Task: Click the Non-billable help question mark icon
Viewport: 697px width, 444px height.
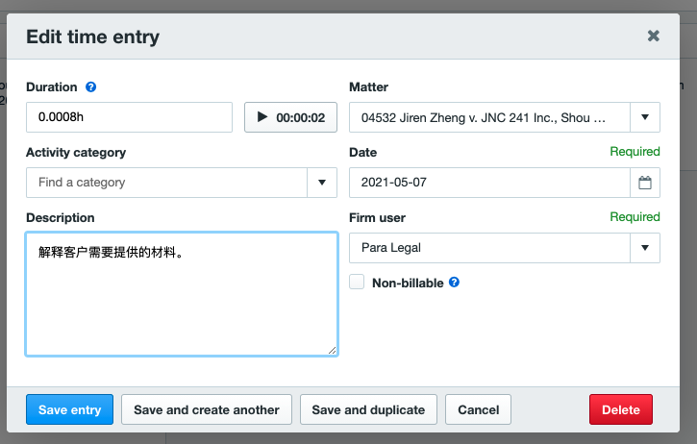Action: pos(454,283)
